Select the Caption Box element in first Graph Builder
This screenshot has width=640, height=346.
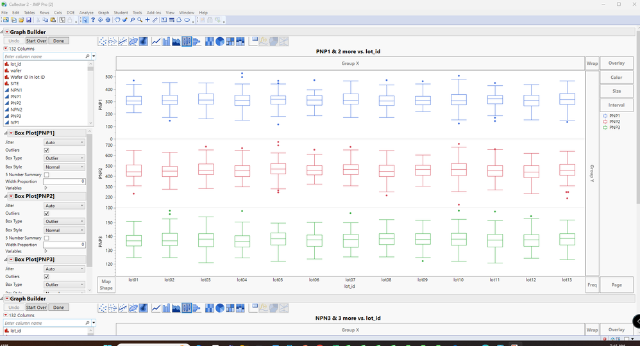[x=253, y=41]
